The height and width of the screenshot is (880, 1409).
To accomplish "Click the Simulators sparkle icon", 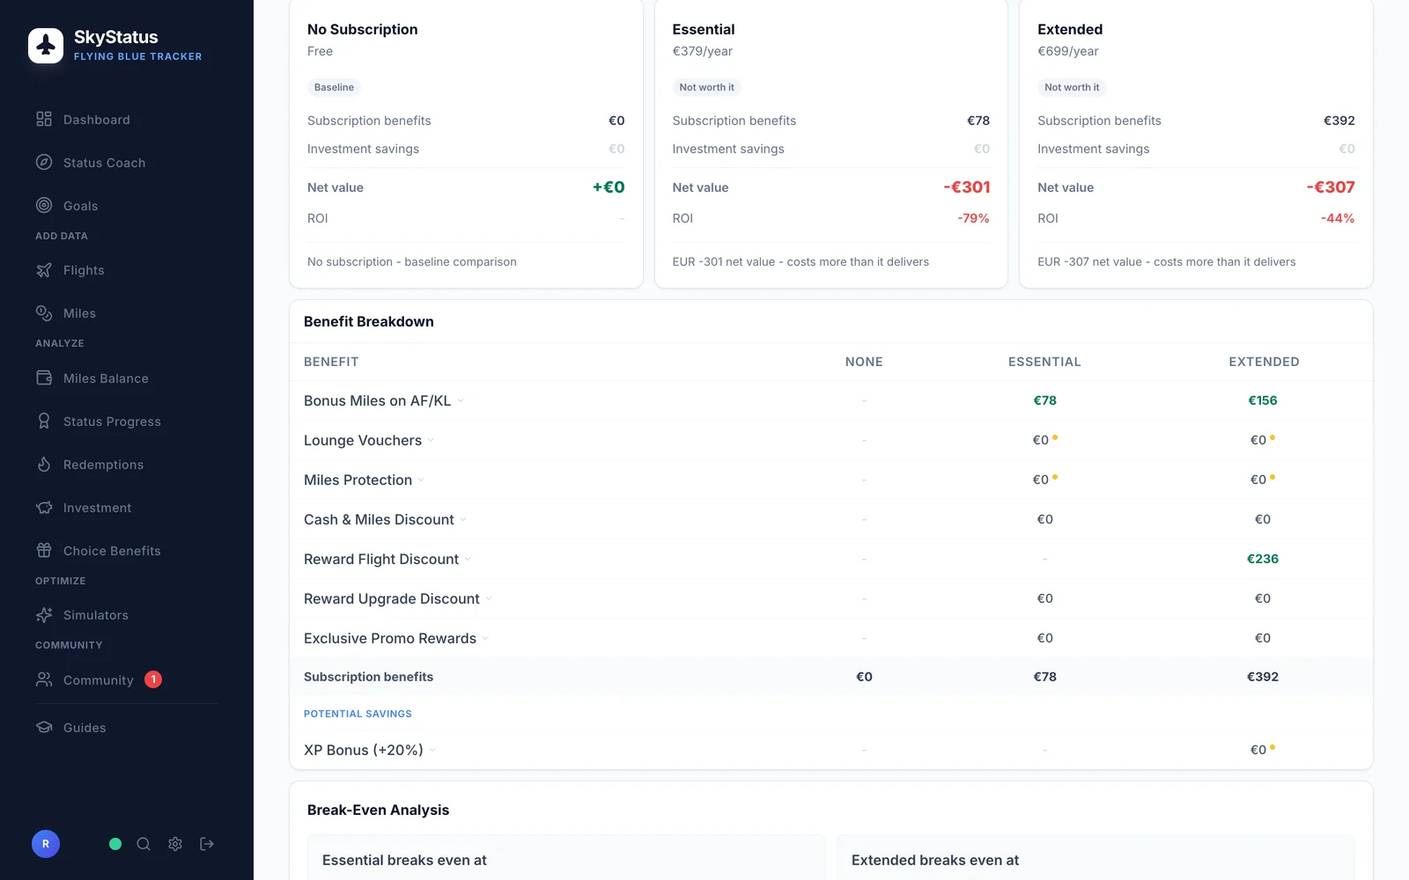I will click(x=44, y=615).
